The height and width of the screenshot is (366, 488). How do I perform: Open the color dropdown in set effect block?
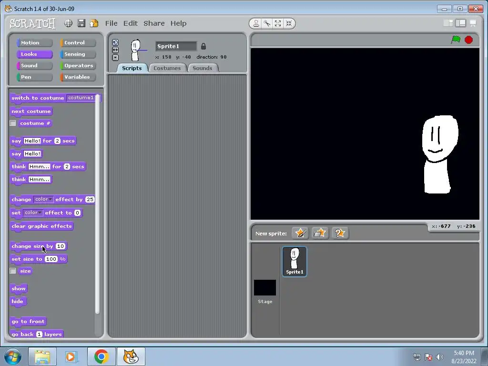[33, 213]
